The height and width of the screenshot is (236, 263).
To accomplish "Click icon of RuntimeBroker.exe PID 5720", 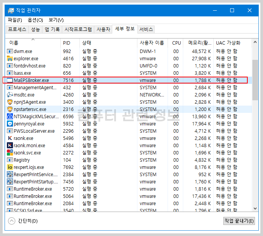I will pos(10,189).
